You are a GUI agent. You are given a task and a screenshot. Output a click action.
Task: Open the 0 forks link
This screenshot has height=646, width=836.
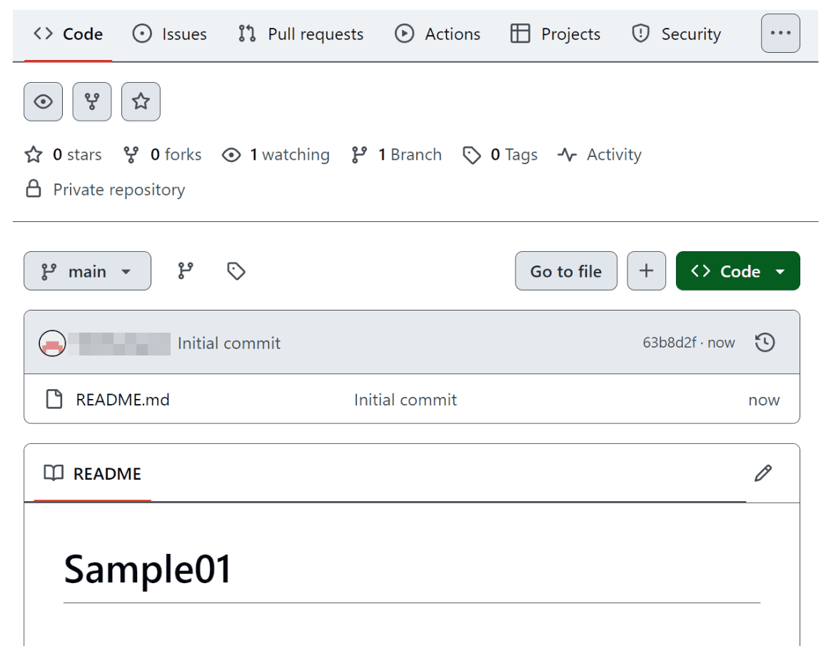(x=162, y=155)
